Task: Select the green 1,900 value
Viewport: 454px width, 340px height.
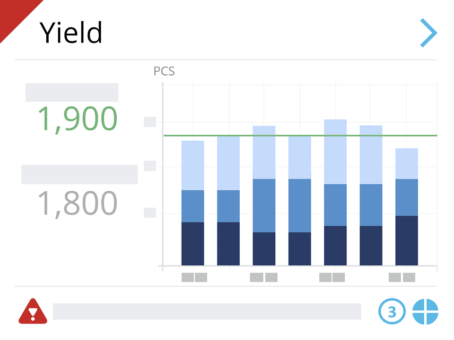Action: [77, 118]
